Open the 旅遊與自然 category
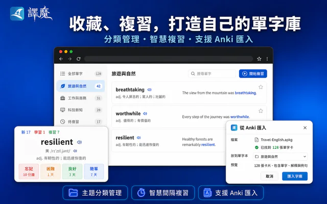The width and height of the screenshot is (327, 204). 81,86
